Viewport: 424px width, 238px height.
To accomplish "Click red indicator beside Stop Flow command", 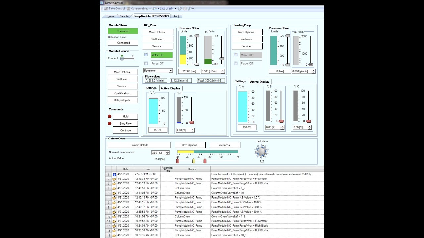I will tap(110, 124).
